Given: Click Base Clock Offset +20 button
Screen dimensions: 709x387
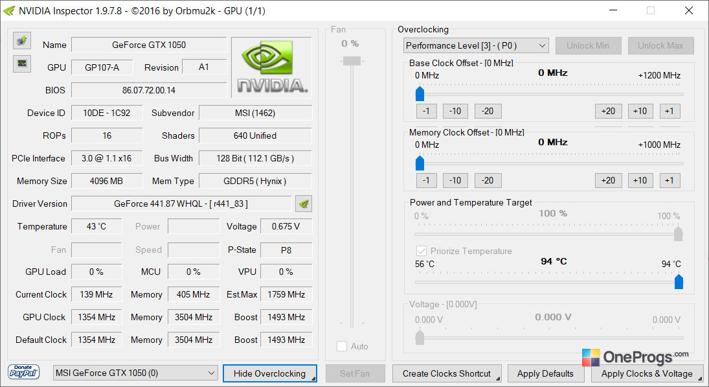Looking at the screenshot, I should 608,111.
